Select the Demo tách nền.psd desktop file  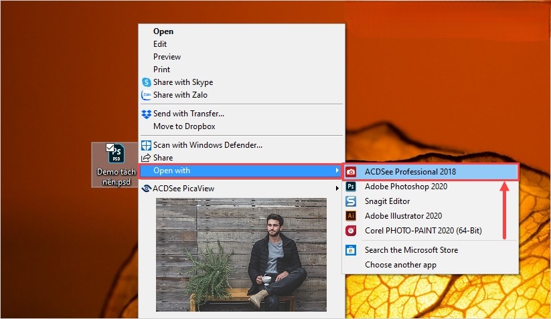(x=116, y=165)
